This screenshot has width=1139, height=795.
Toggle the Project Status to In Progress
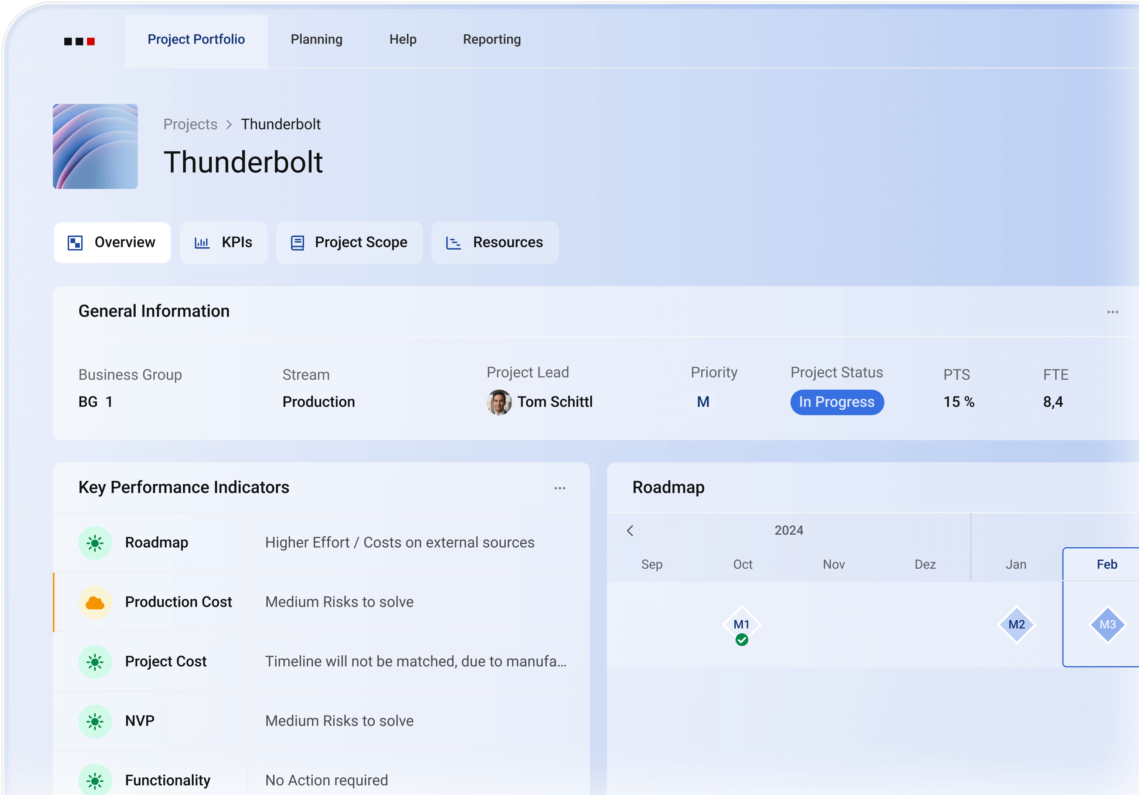point(837,402)
